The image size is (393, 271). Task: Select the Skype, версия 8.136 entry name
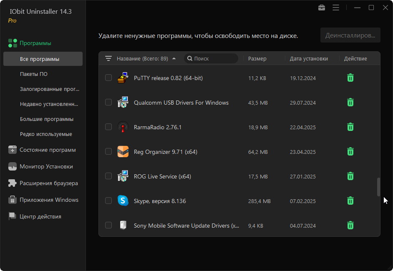click(x=160, y=201)
